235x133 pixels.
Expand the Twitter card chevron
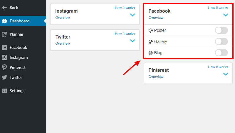point(132,41)
